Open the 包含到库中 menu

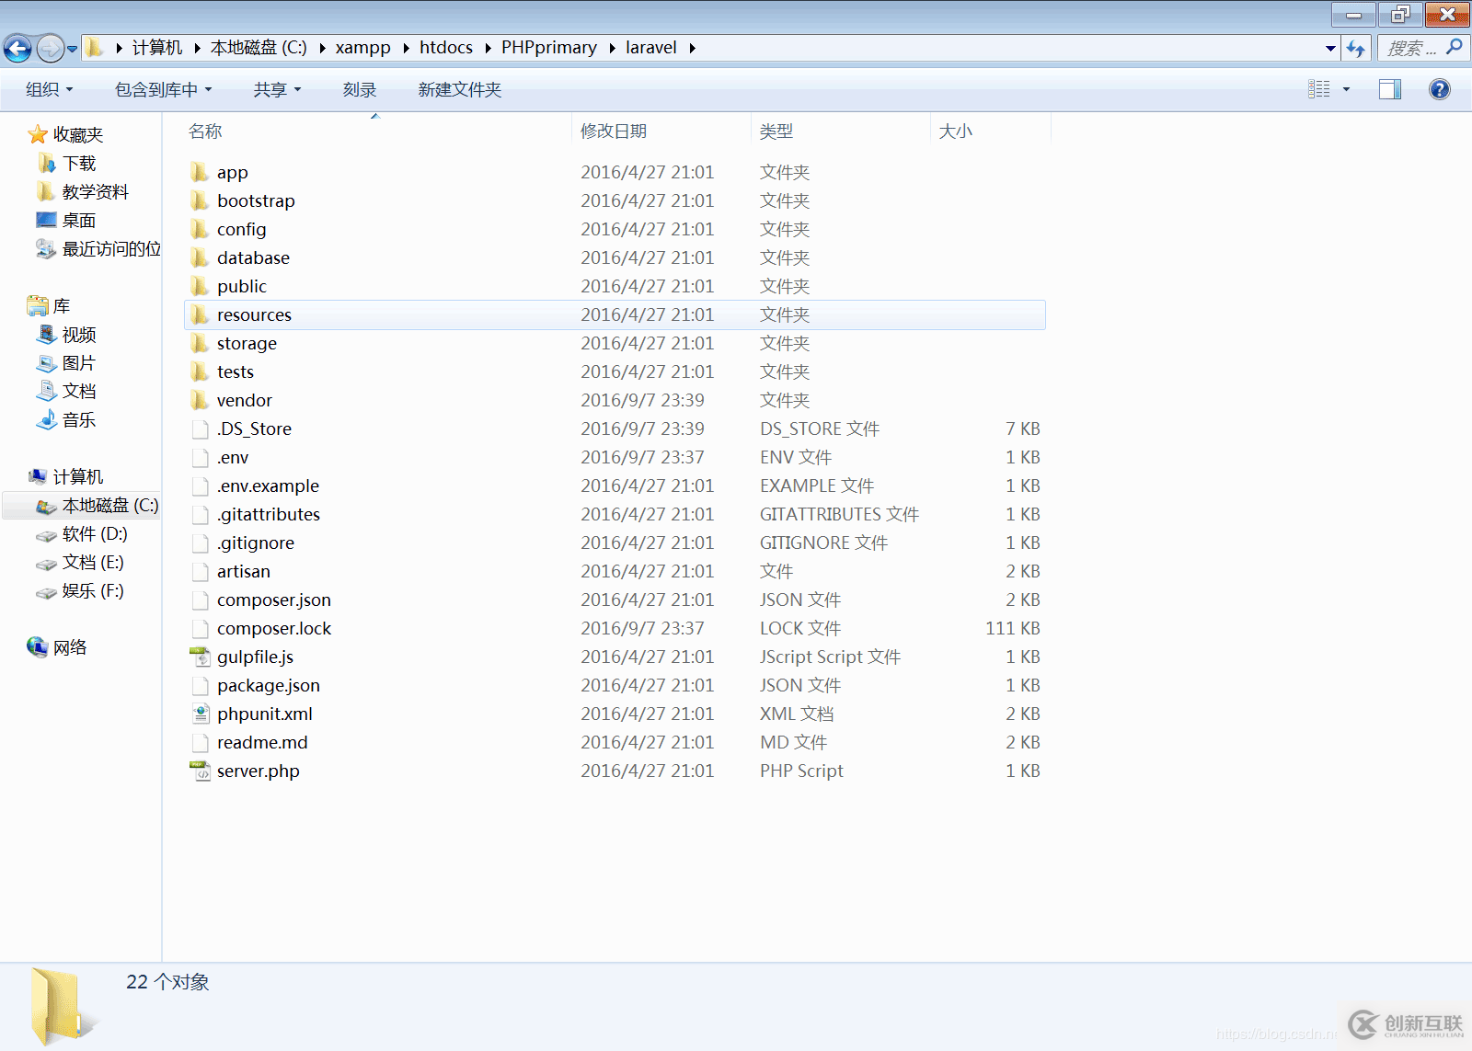click(x=163, y=89)
